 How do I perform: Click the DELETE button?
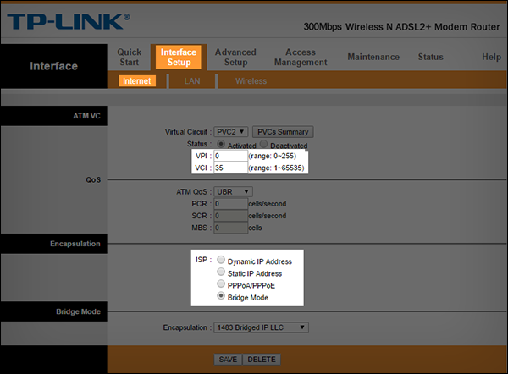click(262, 360)
